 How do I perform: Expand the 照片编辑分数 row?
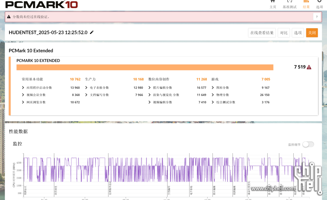pyautogui.click(x=149, y=88)
